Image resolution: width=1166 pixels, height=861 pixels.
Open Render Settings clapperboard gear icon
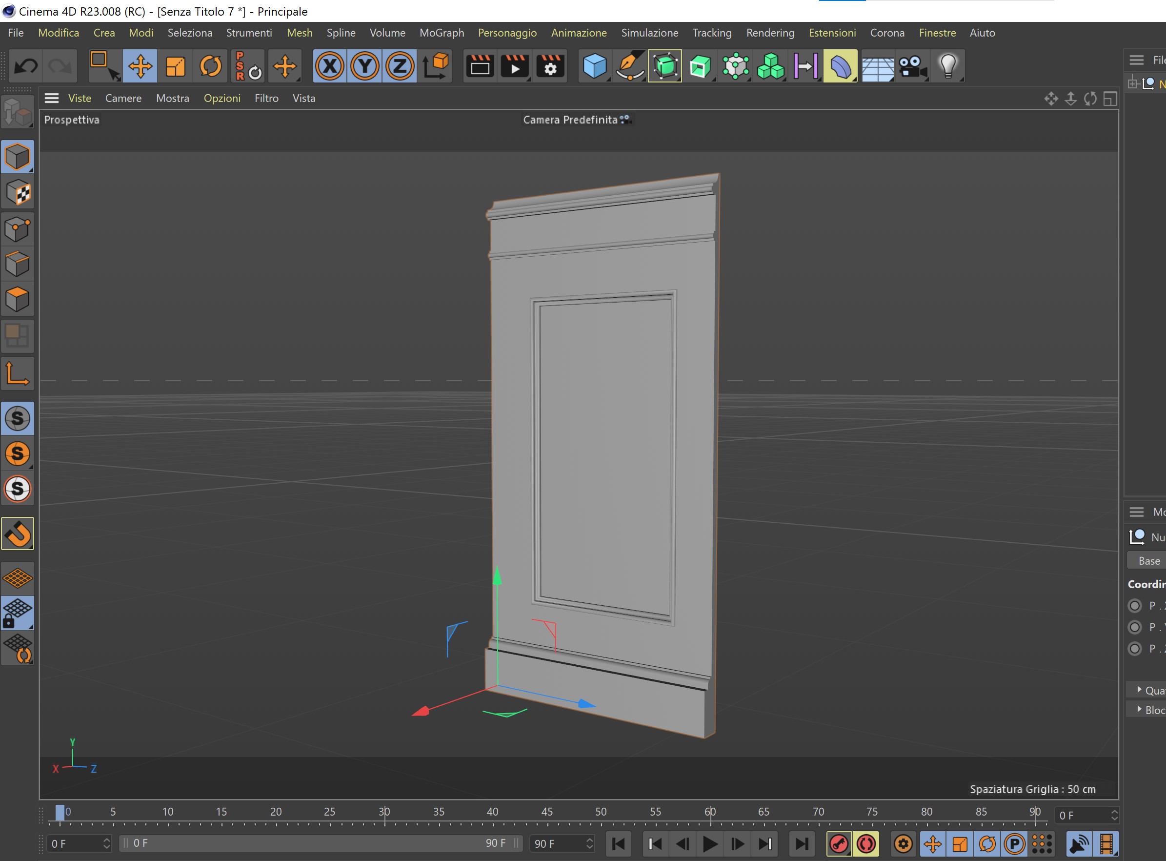550,66
